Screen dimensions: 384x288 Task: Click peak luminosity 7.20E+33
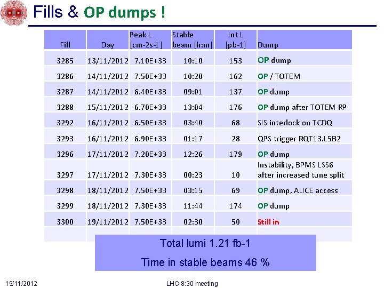pyautogui.click(x=150, y=154)
